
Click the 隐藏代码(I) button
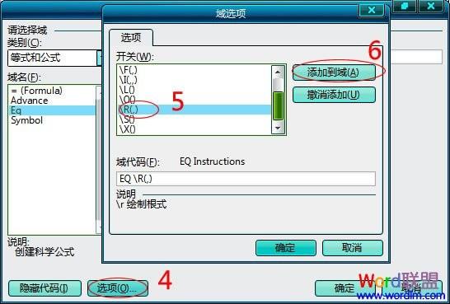45,288
